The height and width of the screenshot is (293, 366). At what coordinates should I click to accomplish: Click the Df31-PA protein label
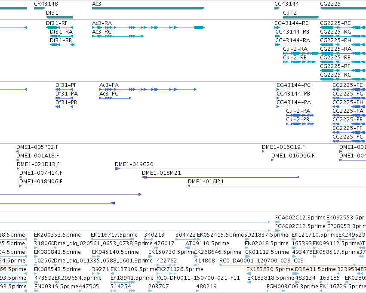[x=67, y=94]
